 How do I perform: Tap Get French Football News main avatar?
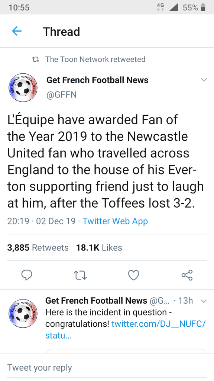(x=23, y=87)
